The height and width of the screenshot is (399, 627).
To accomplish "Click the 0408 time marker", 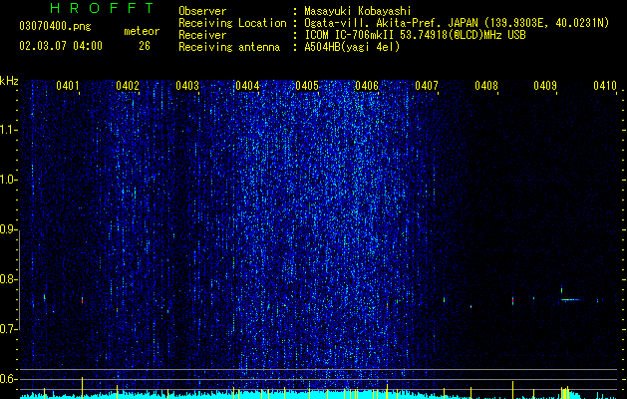I will coord(486,85).
